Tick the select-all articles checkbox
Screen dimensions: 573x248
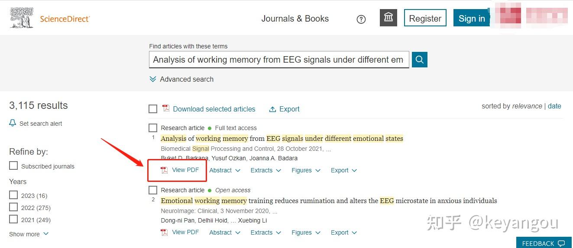[x=153, y=109]
